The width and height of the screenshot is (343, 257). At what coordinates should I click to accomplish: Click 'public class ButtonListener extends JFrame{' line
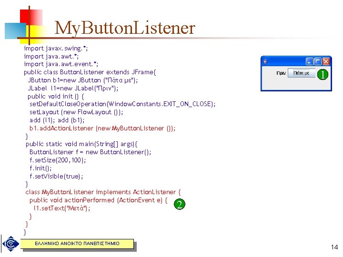point(90,72)
